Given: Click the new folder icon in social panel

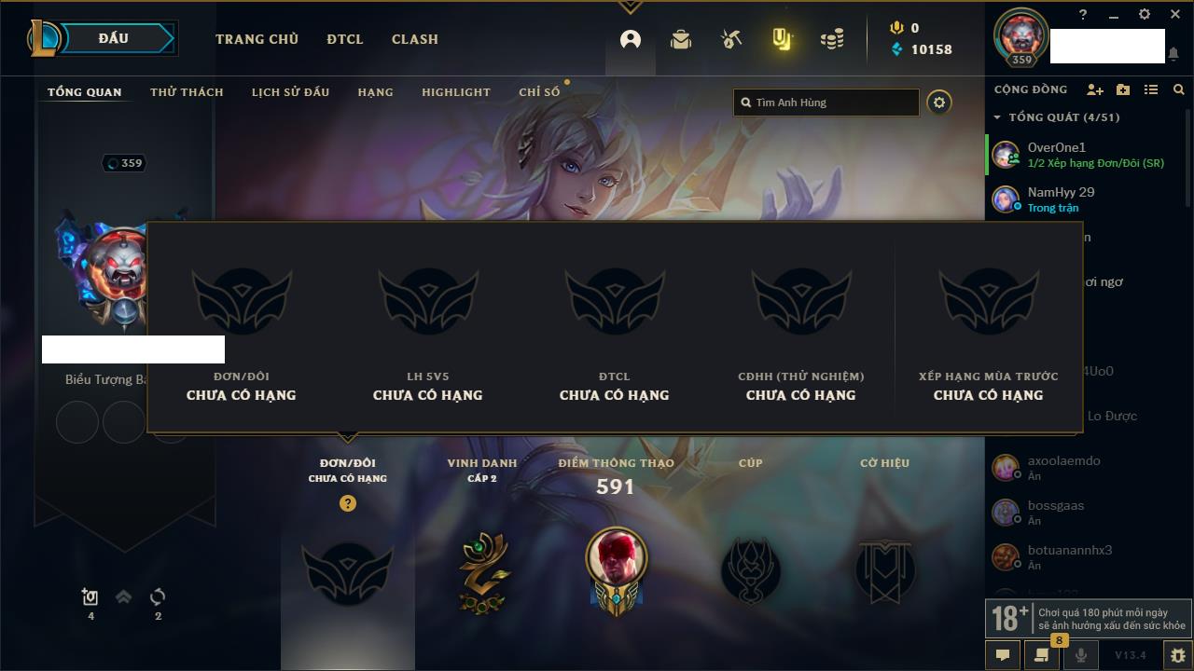Looking at the screenshot, I should [1123, 89].
